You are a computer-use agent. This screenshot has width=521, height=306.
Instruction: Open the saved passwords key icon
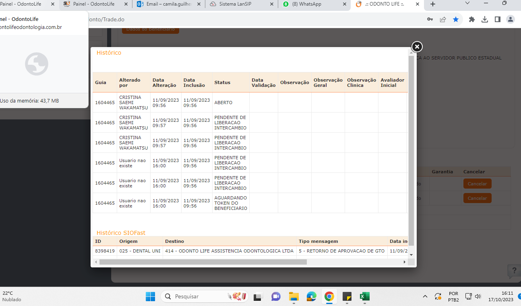[430, 19]
